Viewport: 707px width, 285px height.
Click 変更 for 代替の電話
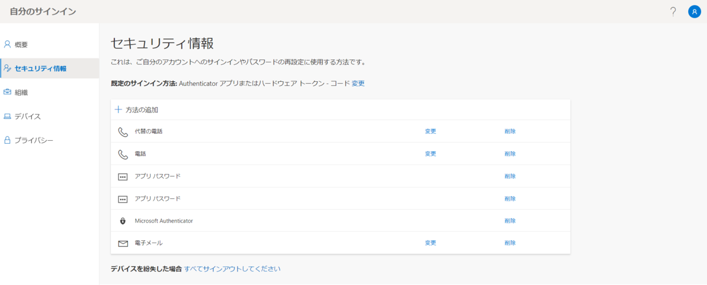tap(431, 131)
